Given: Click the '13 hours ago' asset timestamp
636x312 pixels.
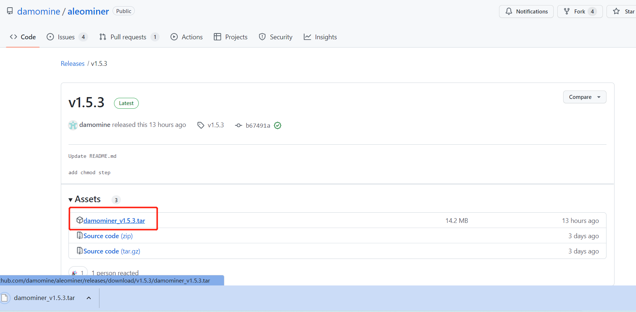Looking at the screenshot, I should click(580, 220).
